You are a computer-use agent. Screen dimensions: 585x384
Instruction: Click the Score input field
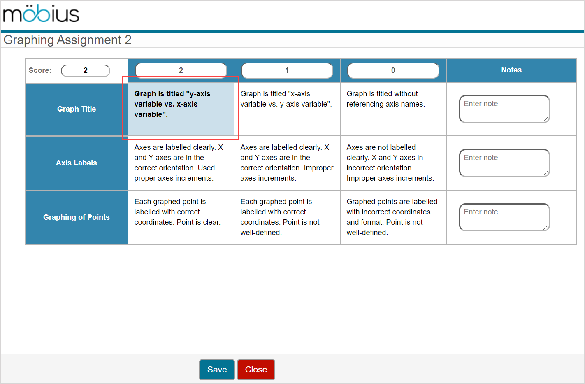click(85, 70)
